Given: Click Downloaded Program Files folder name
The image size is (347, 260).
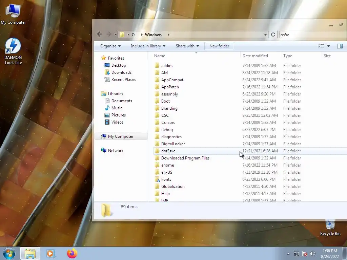Looking at the screenshot, I should 185,158.
